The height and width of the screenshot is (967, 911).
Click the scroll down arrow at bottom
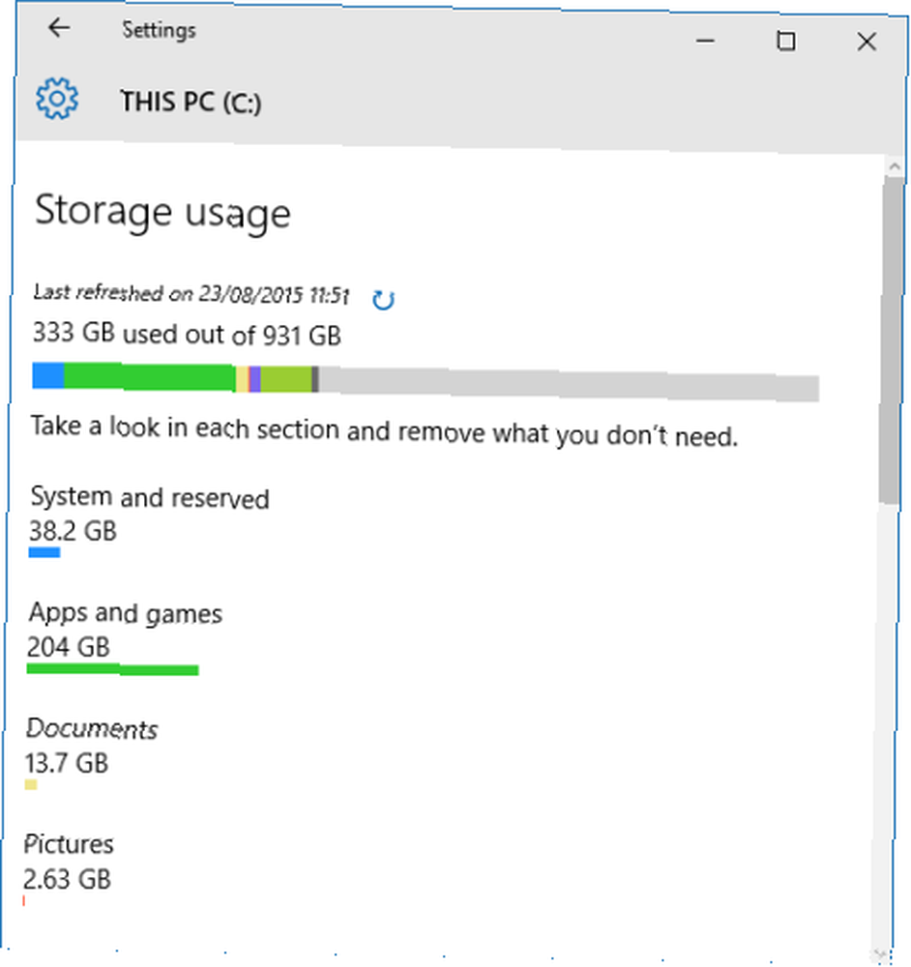(x=881, y=955)
